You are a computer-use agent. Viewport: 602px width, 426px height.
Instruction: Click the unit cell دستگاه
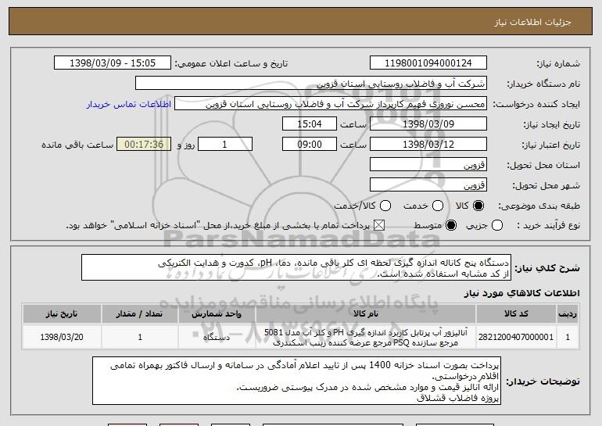point(217,337)
